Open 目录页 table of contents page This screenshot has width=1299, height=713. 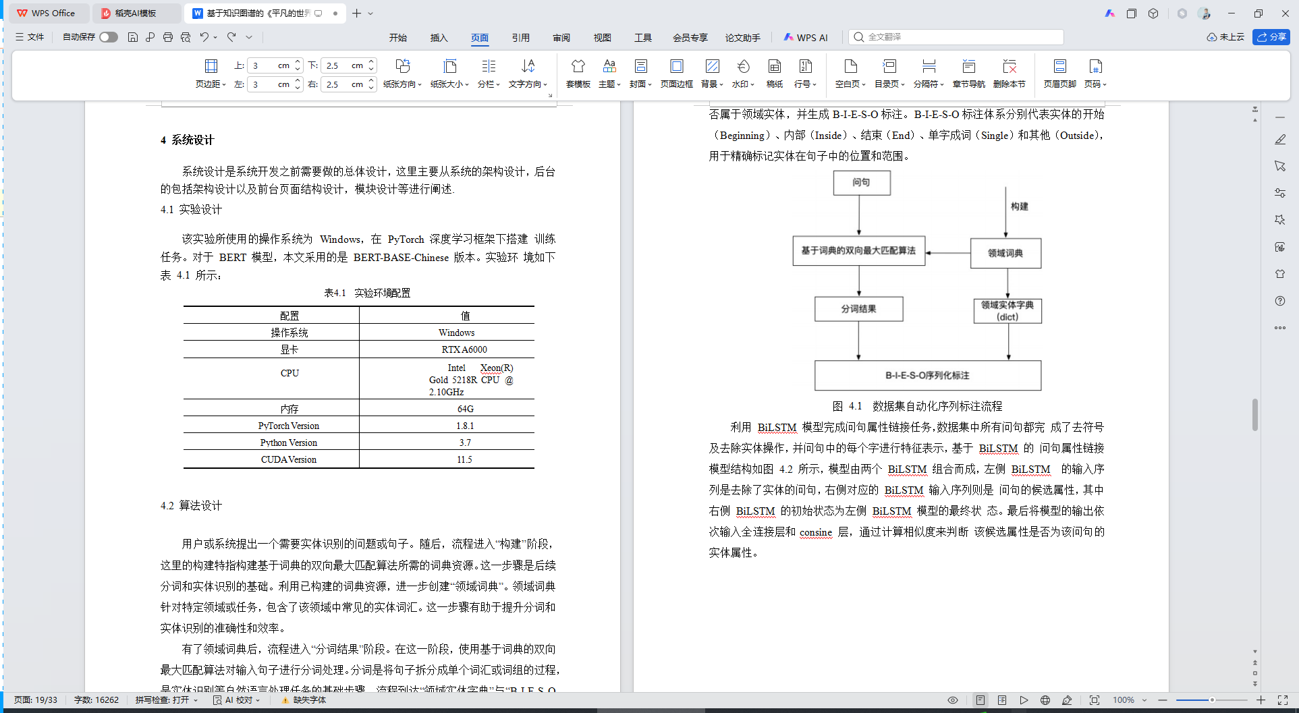pyautogui.click(x=889, y=74)
